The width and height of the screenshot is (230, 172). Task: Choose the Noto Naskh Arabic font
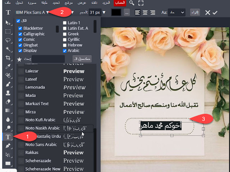coord(55,128)
